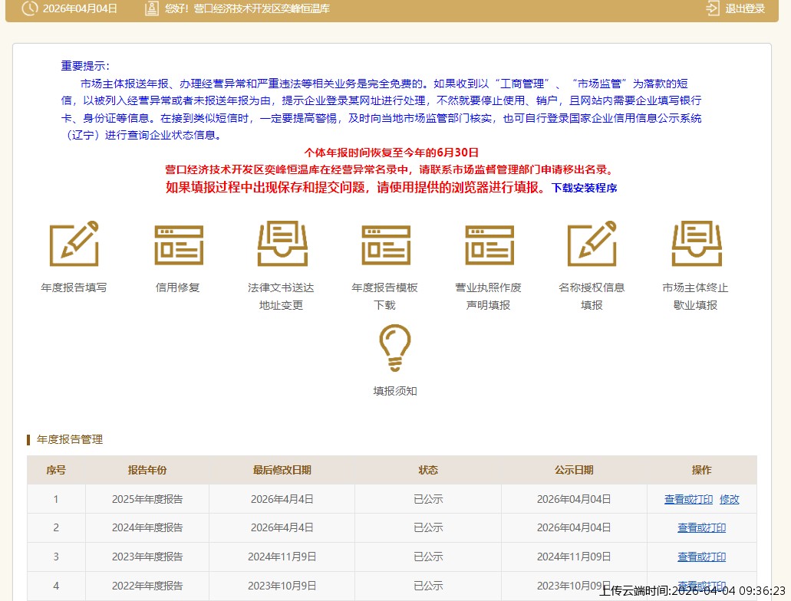This screenshot has height=601, width=791.
Task: Click the clock icon beside the date
Action: (29, 9)
